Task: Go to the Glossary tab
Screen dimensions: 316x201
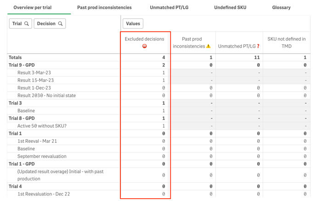Action: click(281, 8)
